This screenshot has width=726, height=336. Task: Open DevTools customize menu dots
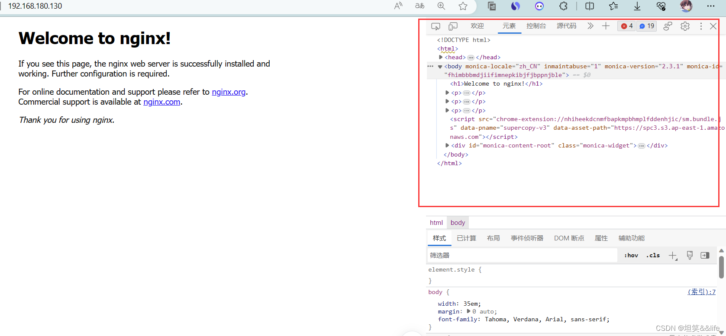pyautogui.click(x=701, y=26)
